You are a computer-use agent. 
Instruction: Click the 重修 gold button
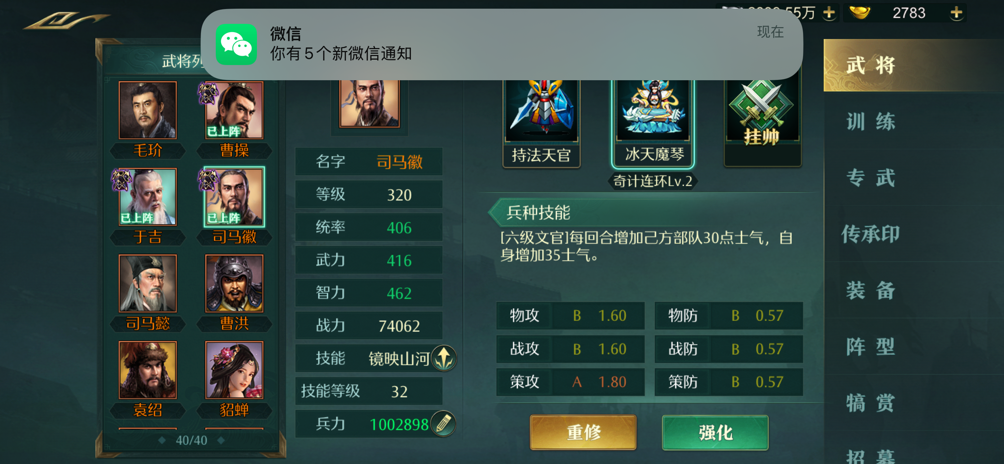583,433
